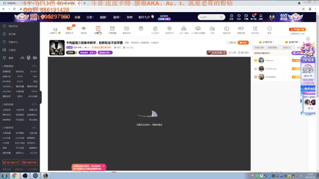Click the 开播 camera icon in header
Viewport: 319px width, 179px height.
tap(246, 16)
